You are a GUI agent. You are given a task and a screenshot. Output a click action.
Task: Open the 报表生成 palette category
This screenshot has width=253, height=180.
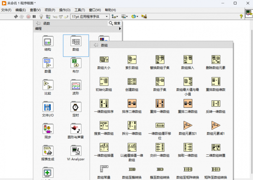point(48,151)
